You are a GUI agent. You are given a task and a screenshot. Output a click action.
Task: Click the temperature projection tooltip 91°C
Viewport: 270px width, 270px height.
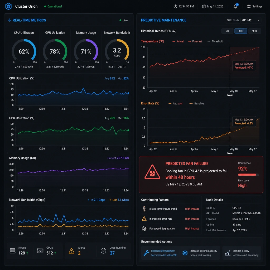point(244,66)
